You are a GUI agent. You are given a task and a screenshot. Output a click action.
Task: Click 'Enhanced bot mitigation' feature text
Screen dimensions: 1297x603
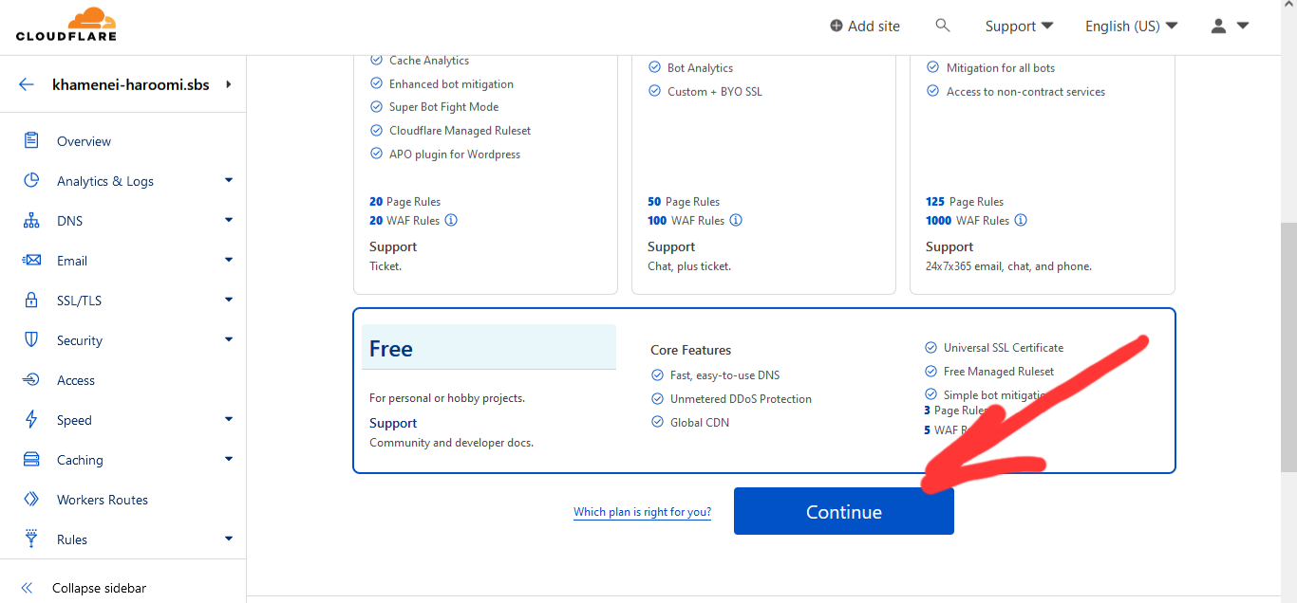pyautogui.click(x=451, y=84)
